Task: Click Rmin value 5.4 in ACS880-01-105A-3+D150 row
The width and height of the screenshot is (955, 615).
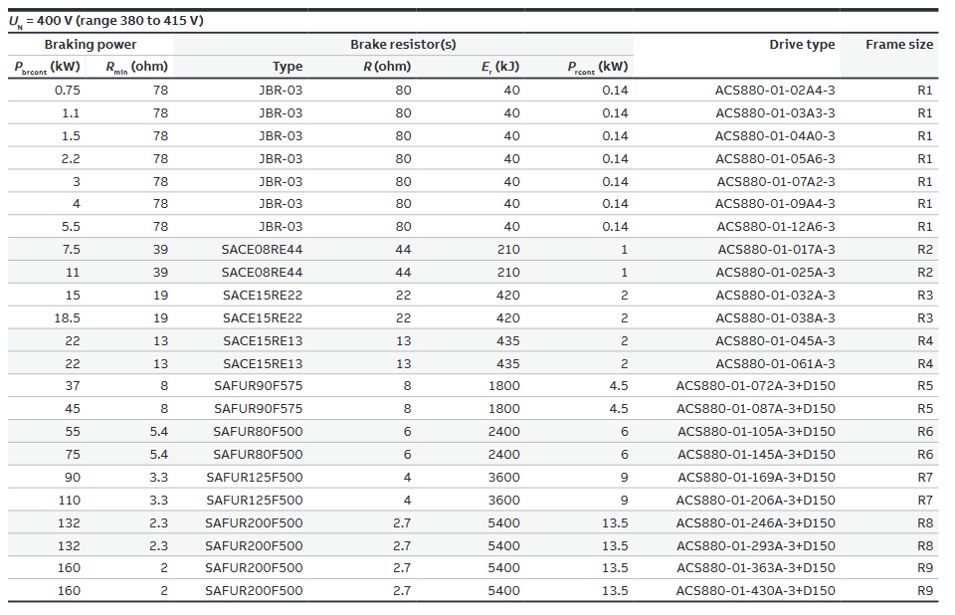Action: pos(158,432)
